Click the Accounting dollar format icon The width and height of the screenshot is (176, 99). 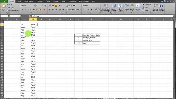(x=84, y=10)
